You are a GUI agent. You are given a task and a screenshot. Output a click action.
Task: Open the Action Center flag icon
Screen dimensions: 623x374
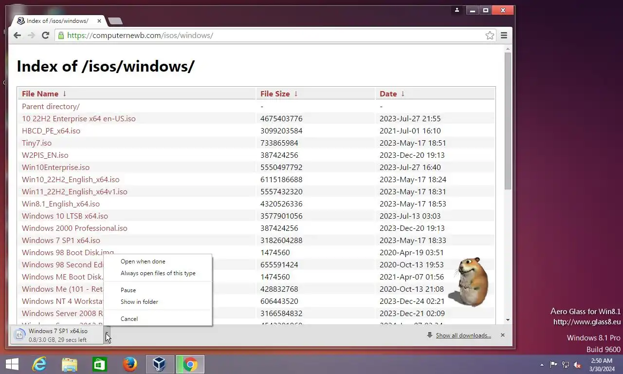pyautogui.click(x=554, y=364)
